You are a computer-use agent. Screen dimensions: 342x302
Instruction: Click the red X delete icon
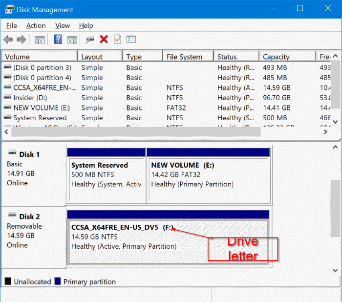[x=104, y=40]
